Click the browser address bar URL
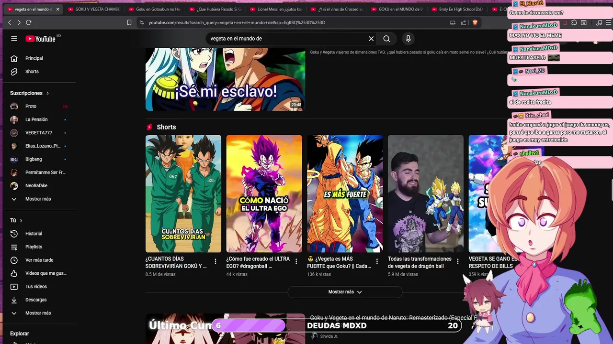The height and width of the screenshot is (344, 613). point(237,22)
